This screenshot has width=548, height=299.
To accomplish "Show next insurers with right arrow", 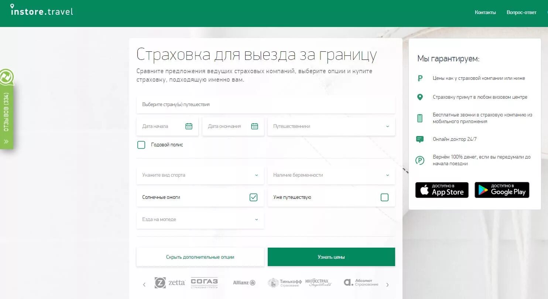I will tap(387, 285).
